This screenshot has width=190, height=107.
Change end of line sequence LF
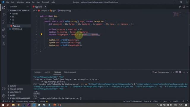pyautogui.click(x=160, y=101)
